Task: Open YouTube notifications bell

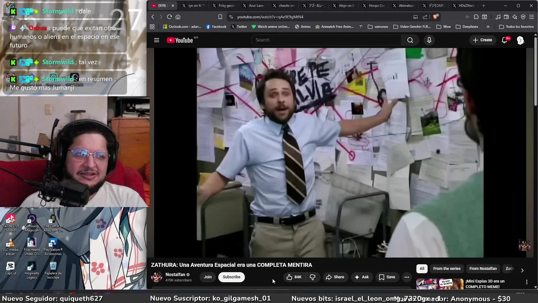Action: point(505,40)
